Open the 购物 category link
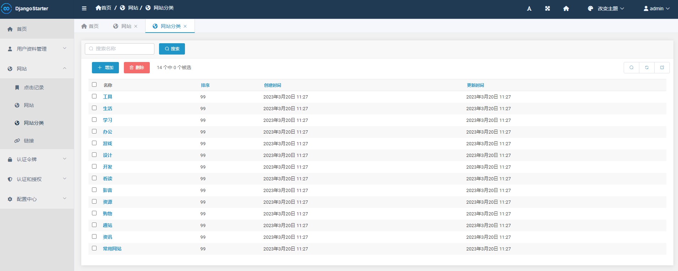 tap(108, 214)
